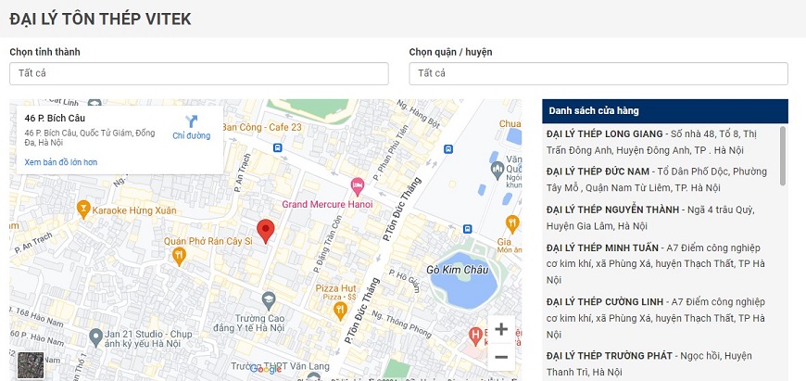Click Gia restaurant marker at map edge
This screenshot has width=806, height=381.
coord(512,224)
